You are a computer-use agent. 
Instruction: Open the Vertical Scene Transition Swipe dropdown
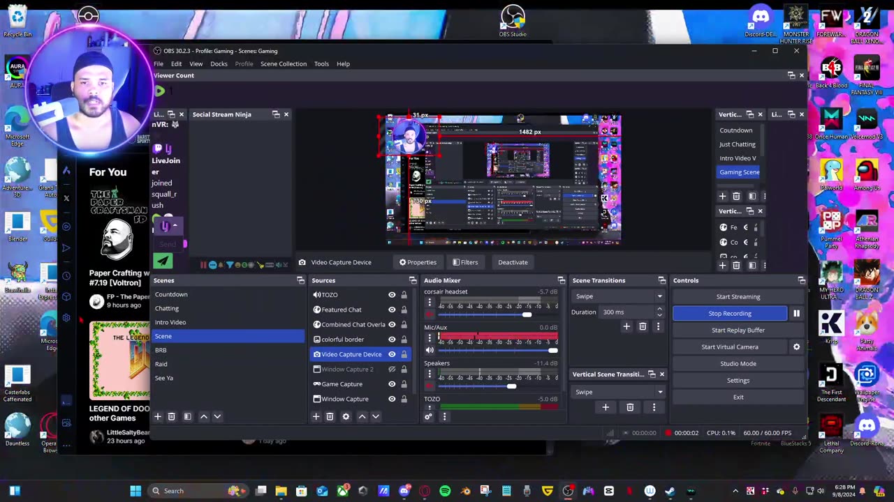(617, 392)
